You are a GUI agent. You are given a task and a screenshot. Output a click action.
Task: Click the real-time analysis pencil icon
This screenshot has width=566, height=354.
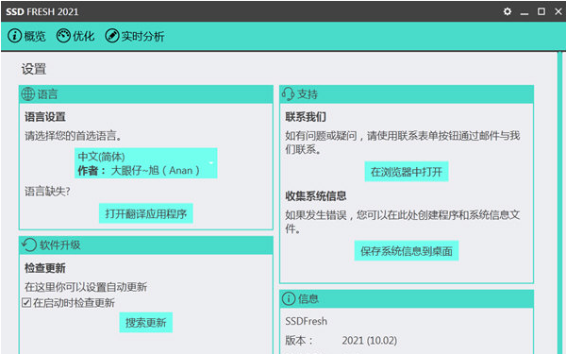coord(112,36)
